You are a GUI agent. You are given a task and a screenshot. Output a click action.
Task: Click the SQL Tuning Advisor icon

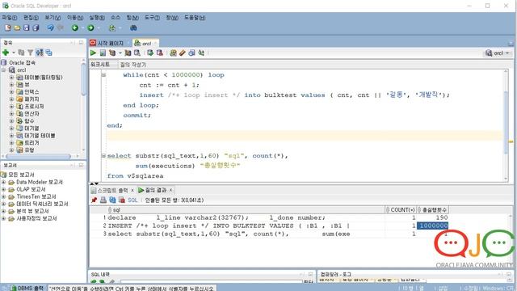[x=137, y=53]
